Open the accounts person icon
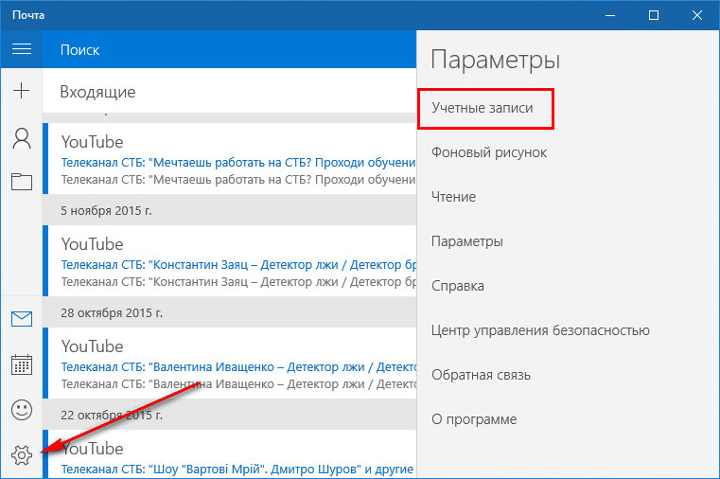Image resolution: width=720 pixels, height=479 pixels. point(21,138)
